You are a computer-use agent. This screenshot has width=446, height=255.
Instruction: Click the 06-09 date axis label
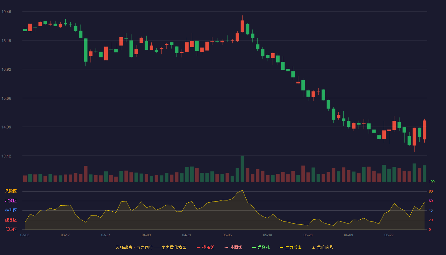[x=349, y=235]
